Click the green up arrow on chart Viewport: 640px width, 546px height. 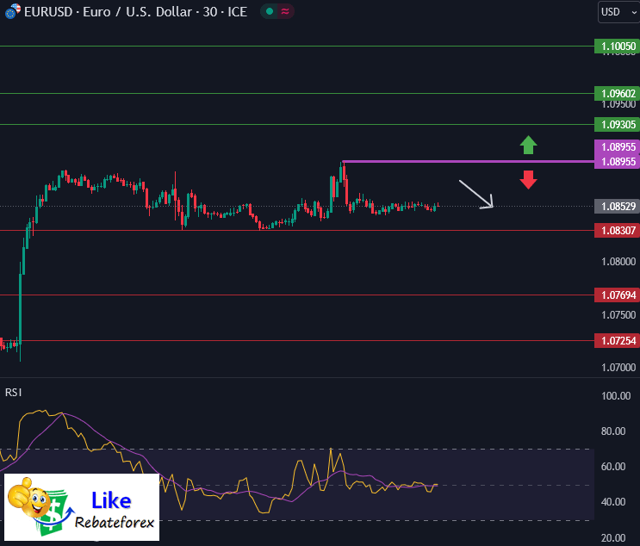click(528, 145)
